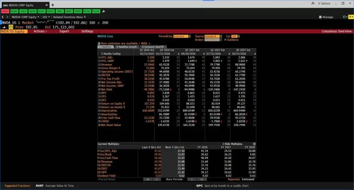The height and width of the screenshot is (190, 354).
Task: Click the Amortization red arrow for Q1 2027
Action: coord(196,114)
